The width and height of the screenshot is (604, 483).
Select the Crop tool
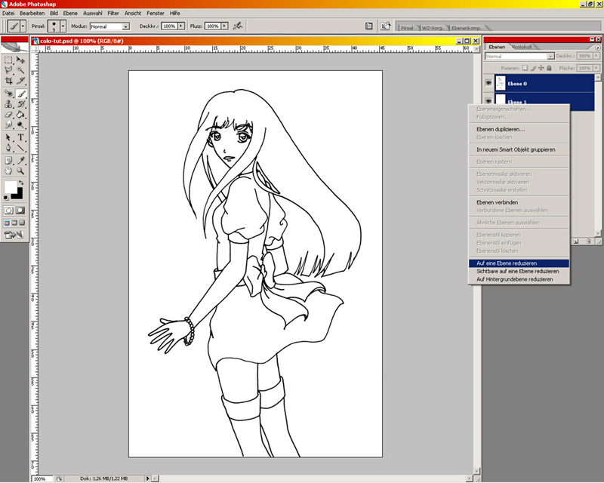coord(8,80)
